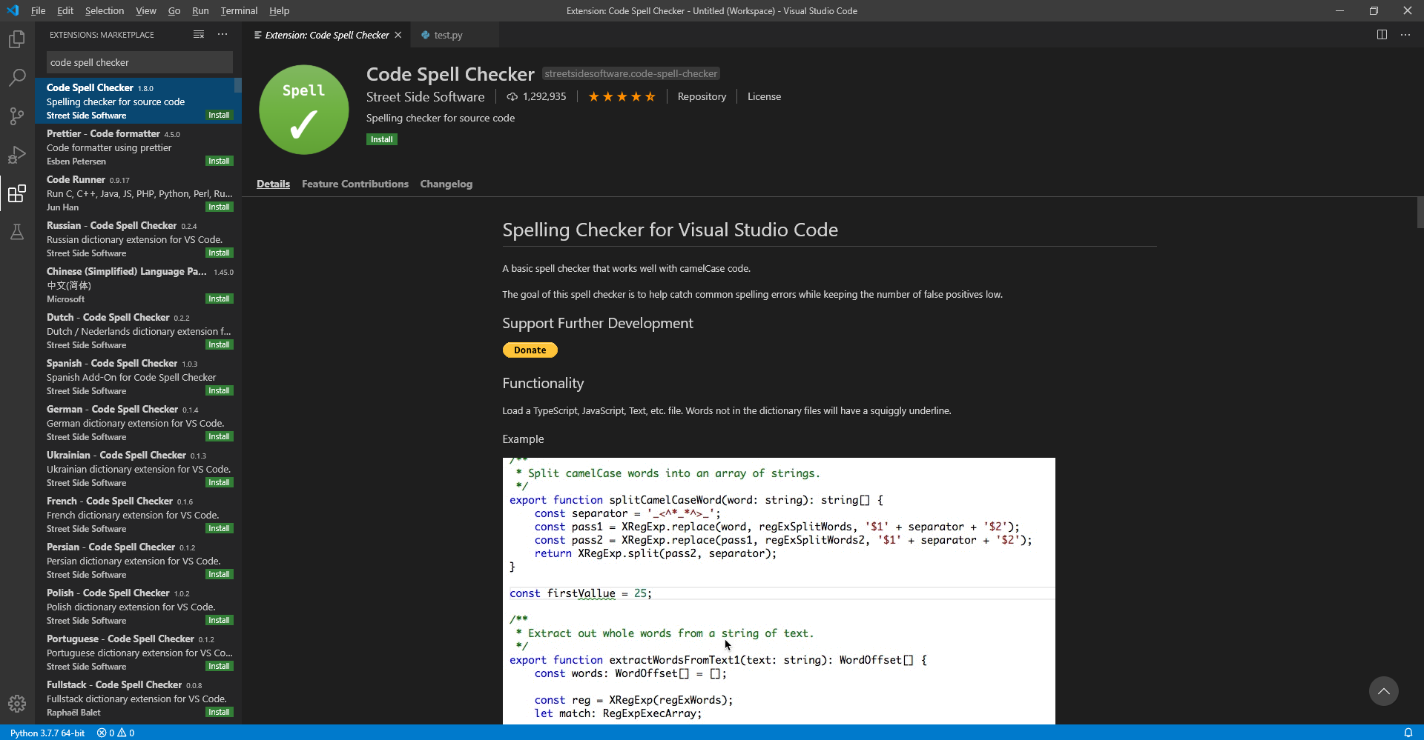Select the Changelog tab
The height and width of the screenshot is (740, 1424).
click(x=446, y=184)
